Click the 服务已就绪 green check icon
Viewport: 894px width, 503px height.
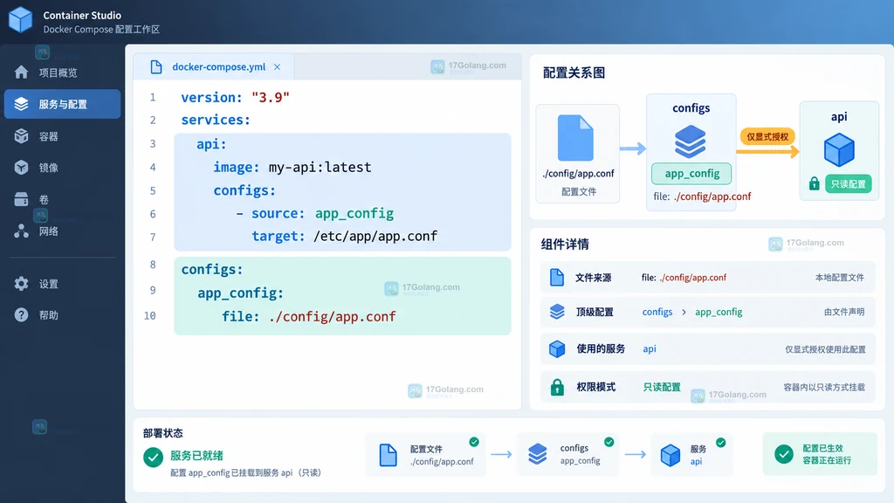click(153, 457)
